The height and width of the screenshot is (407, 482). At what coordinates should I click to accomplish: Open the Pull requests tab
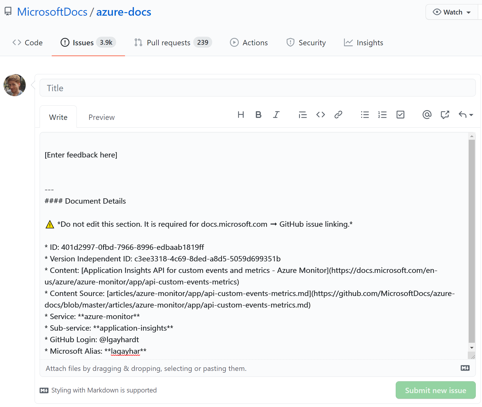click(173, 43)
